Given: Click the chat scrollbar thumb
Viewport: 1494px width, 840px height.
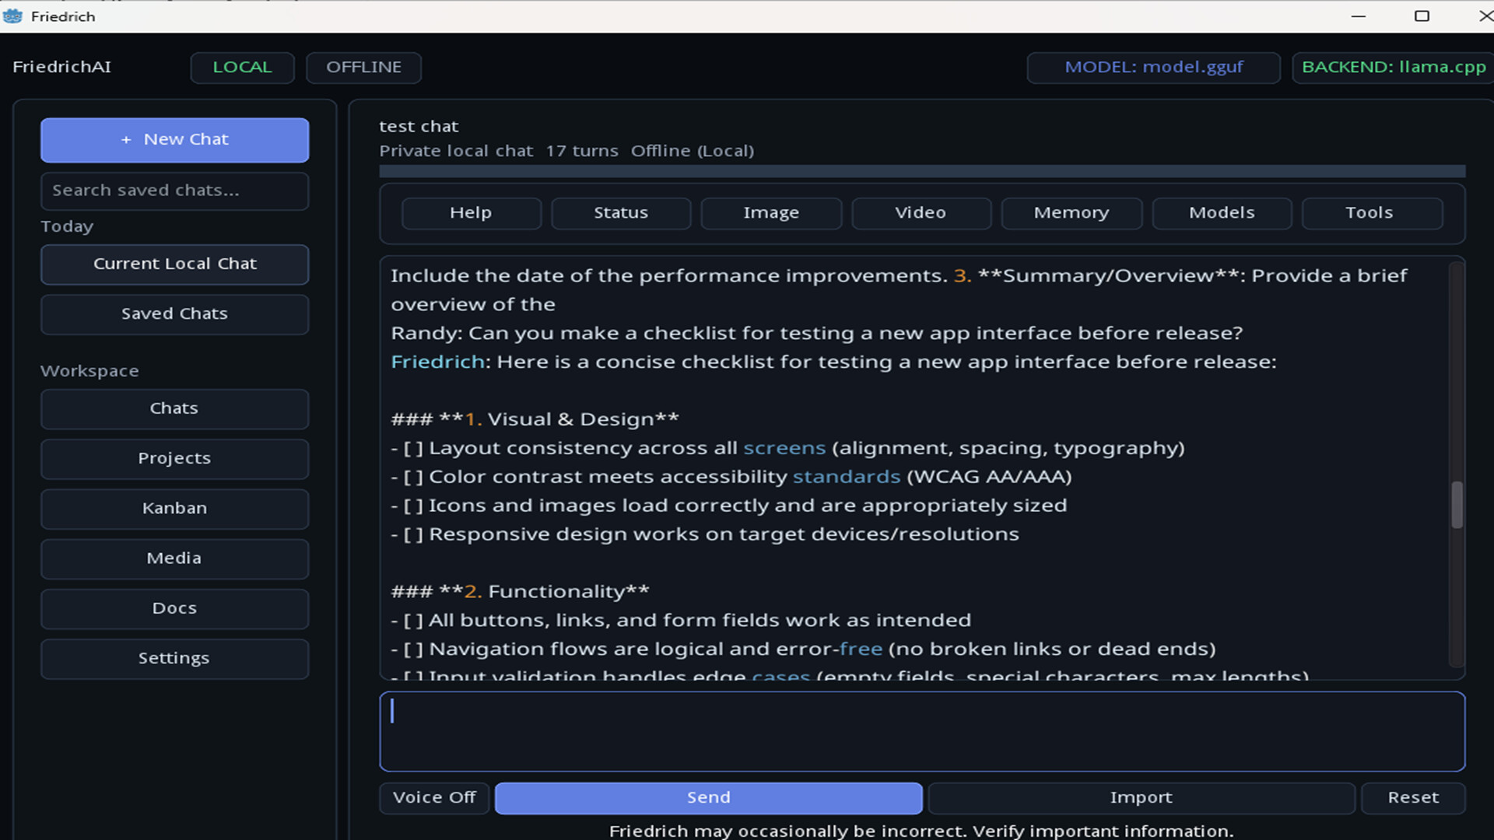Looking at the screenshot, I should pos(1457,505).
